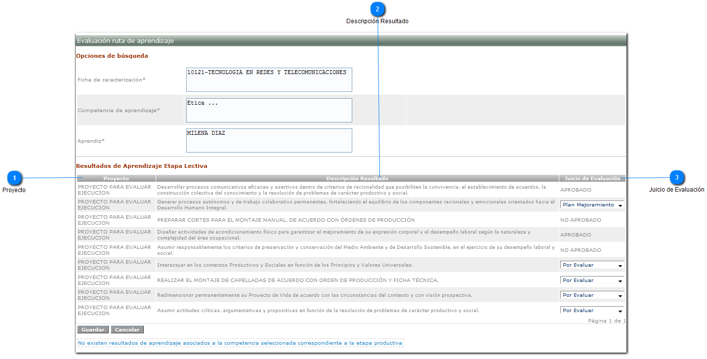This screenshot has width=707, height=359.
Task: Click annotation marker number 2
Action: pos(377,9)
